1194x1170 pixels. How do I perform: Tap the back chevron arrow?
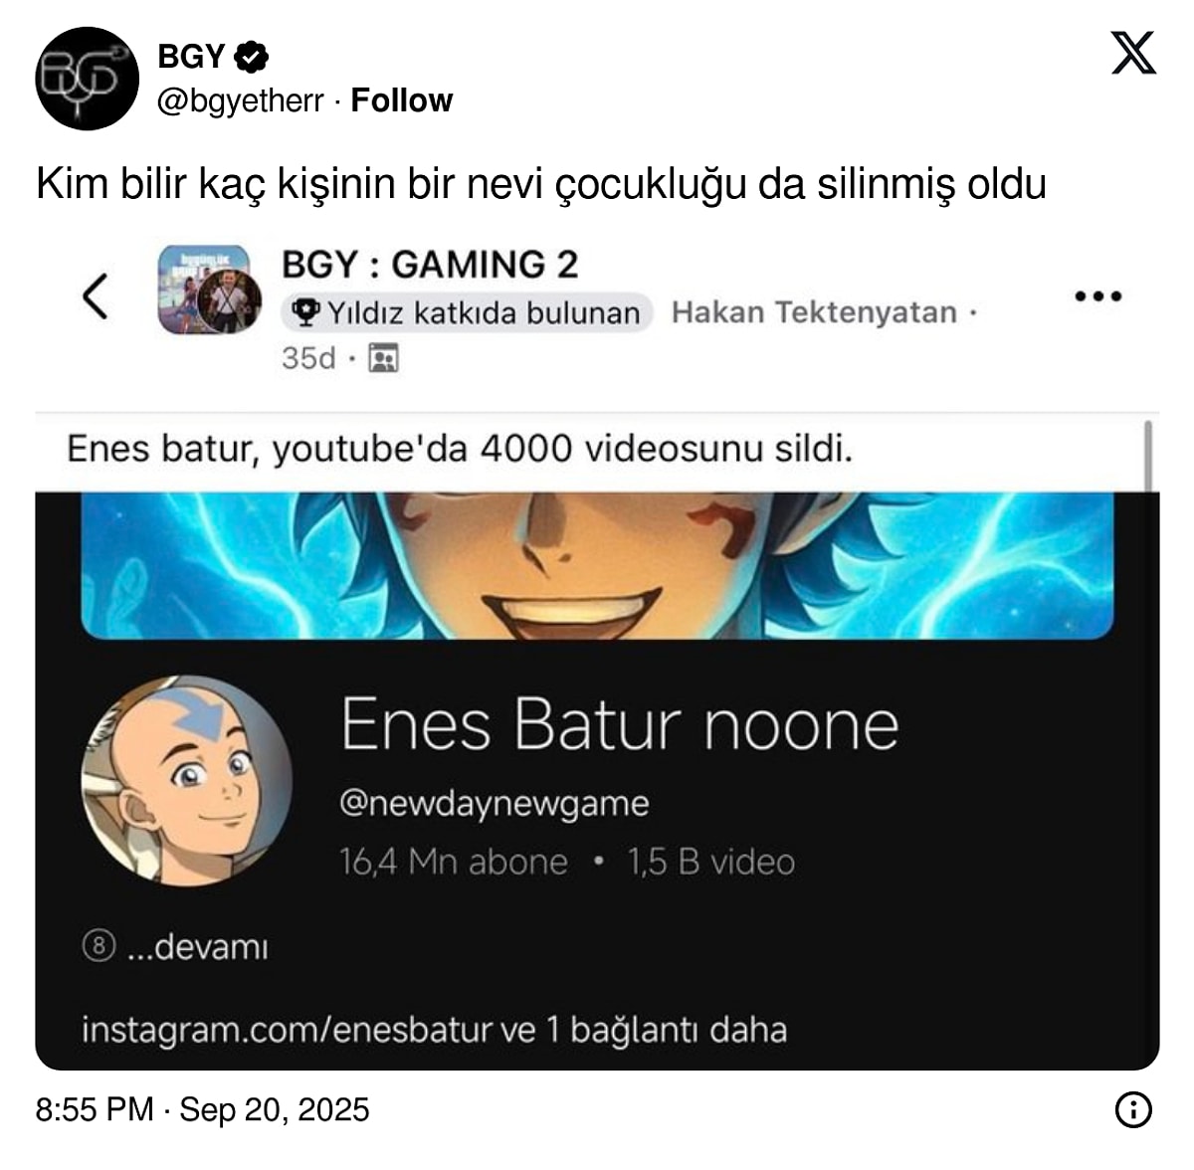pyautogui.click(x=96, y=295)
